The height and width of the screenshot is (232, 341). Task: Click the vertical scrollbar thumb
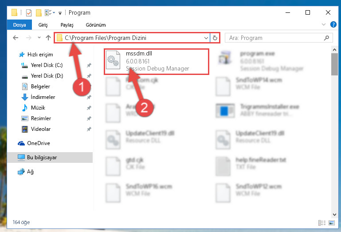(334, 64)
